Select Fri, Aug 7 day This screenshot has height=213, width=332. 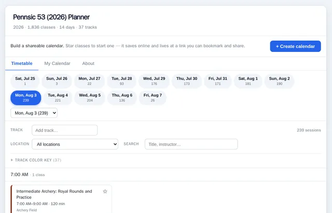point(153,98)
